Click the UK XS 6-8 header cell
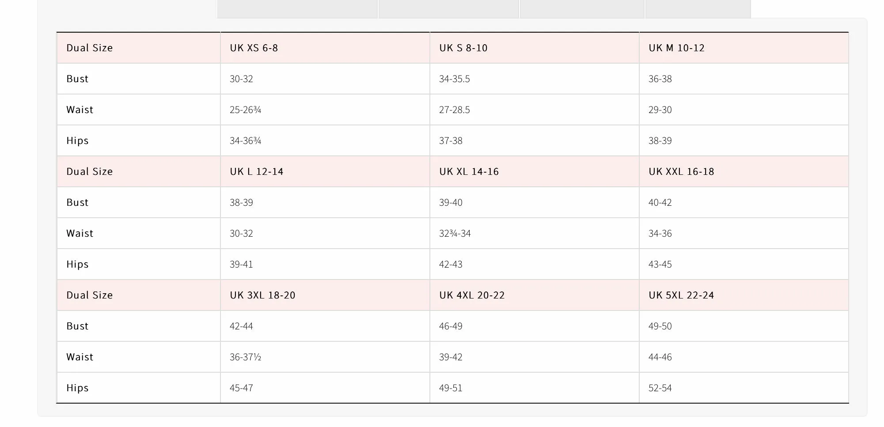This screenshot has width=884, height=427. coord(325,48)
